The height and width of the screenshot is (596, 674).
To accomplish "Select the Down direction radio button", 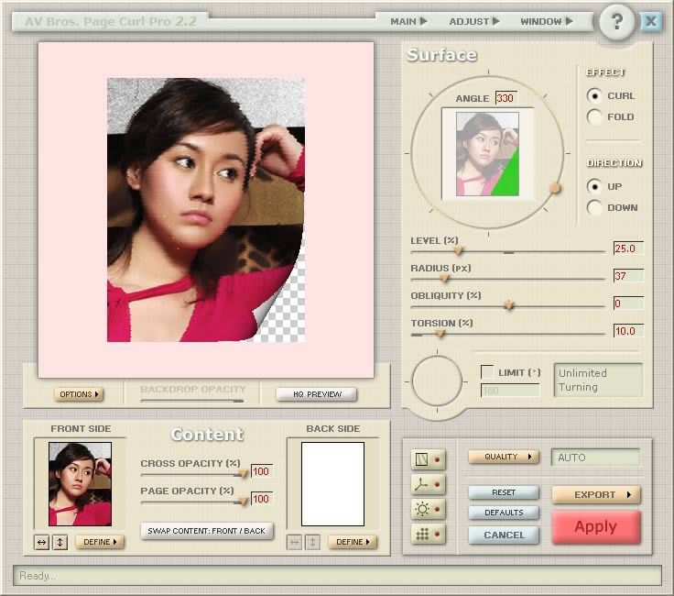I will (x=595, y=208).
